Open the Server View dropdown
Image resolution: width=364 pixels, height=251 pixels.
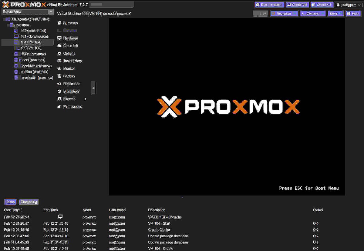[x=27, y=12]
